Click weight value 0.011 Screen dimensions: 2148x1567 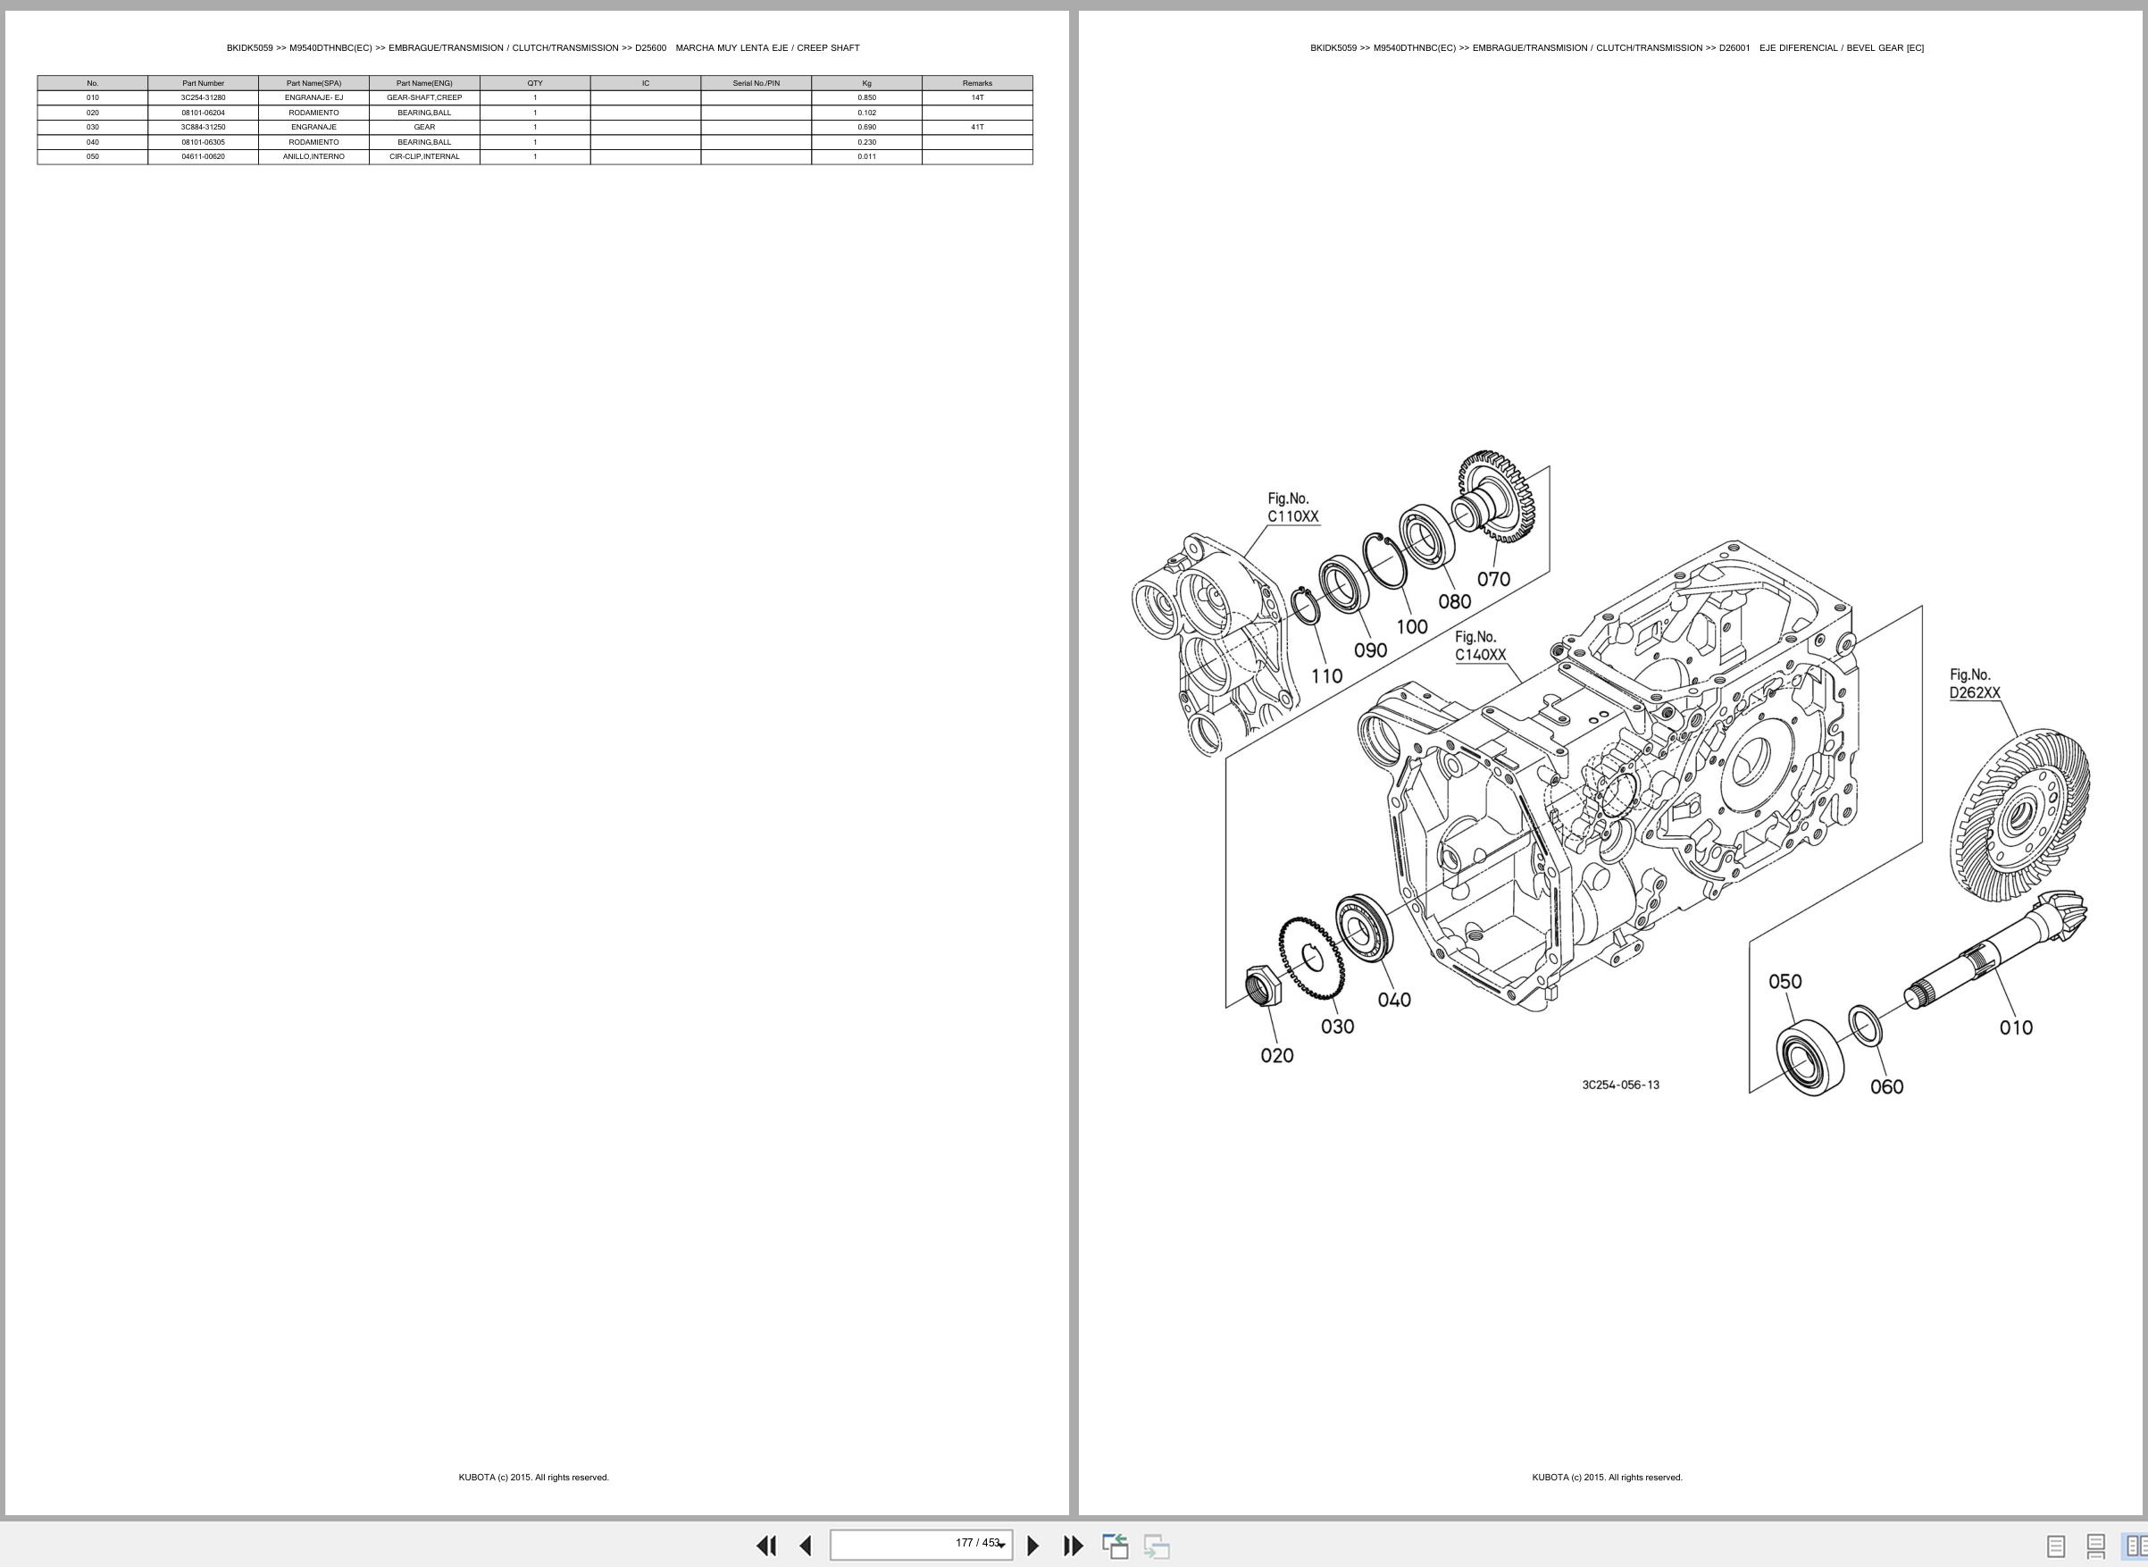(x=866, y=156)
